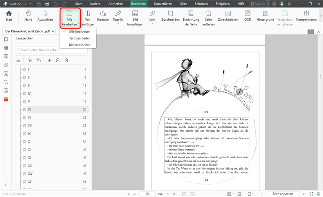Click the zoom out minus button
Screen dimensions: 323x197
point(263,194)
